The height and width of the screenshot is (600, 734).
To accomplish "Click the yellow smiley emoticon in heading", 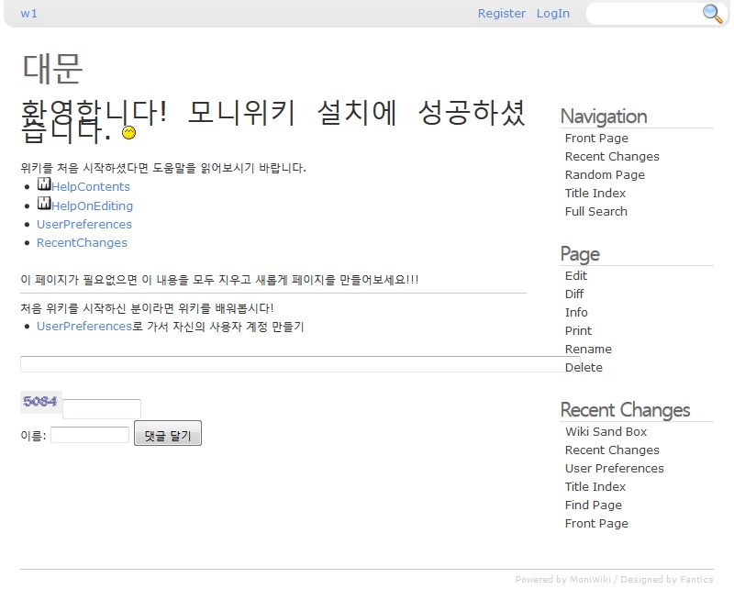I will tap(129, 133).
